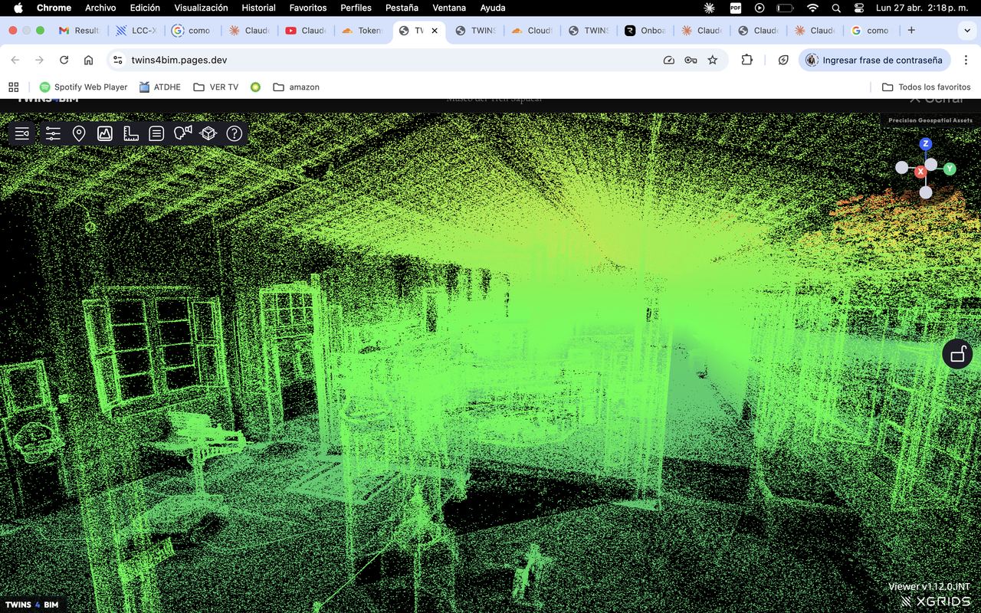Click the Ingresar frase de contraseña button
The width and height of the screenshot is (981, 613).
[x=874, y=60]
